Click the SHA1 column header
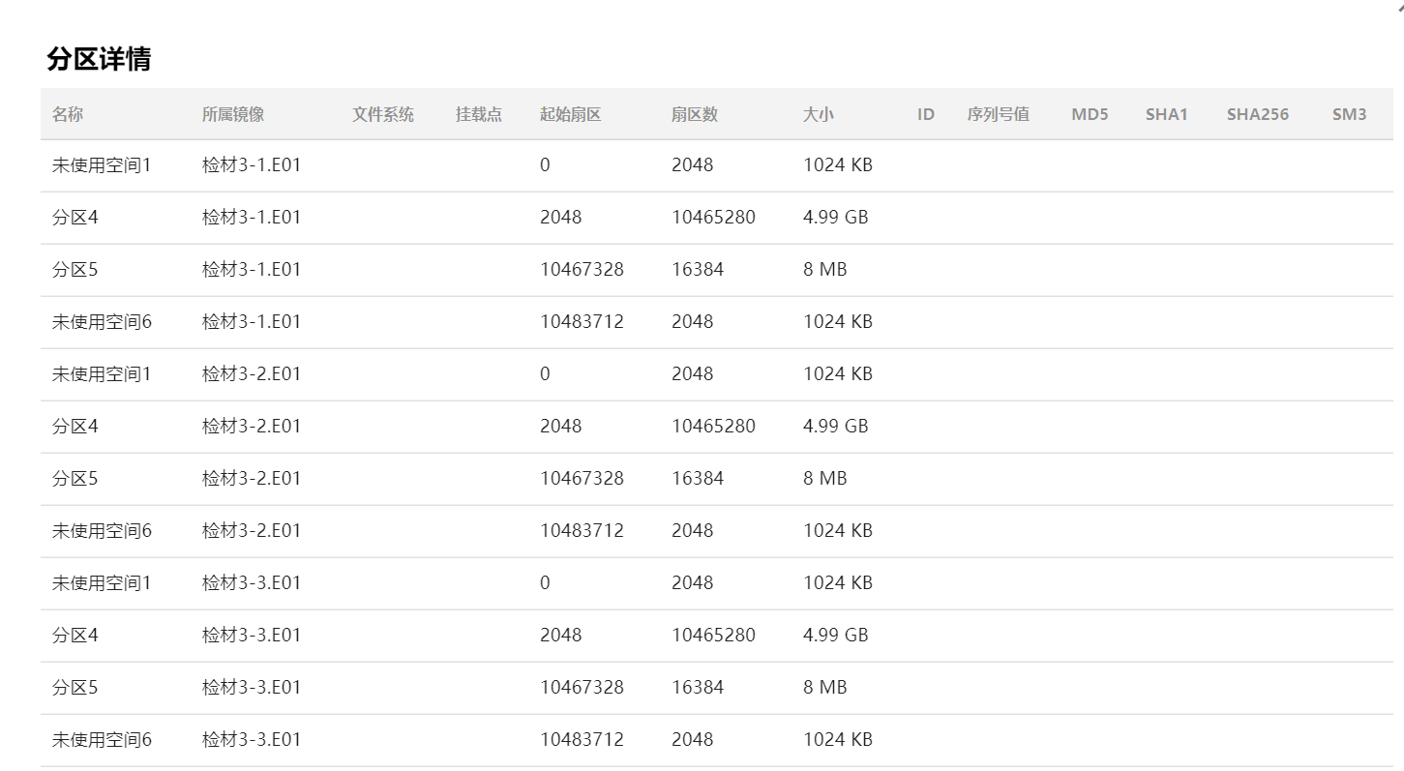The width and height of the screenshot is (1404, 771). pyautogui.click(x=1166, y=114)
